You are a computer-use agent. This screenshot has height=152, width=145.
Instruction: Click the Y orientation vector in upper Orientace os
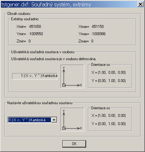[109, 81]
